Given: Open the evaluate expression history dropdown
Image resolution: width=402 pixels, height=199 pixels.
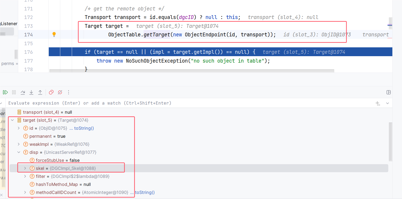Looking at the screenshot, I should [x=387, y=103].
